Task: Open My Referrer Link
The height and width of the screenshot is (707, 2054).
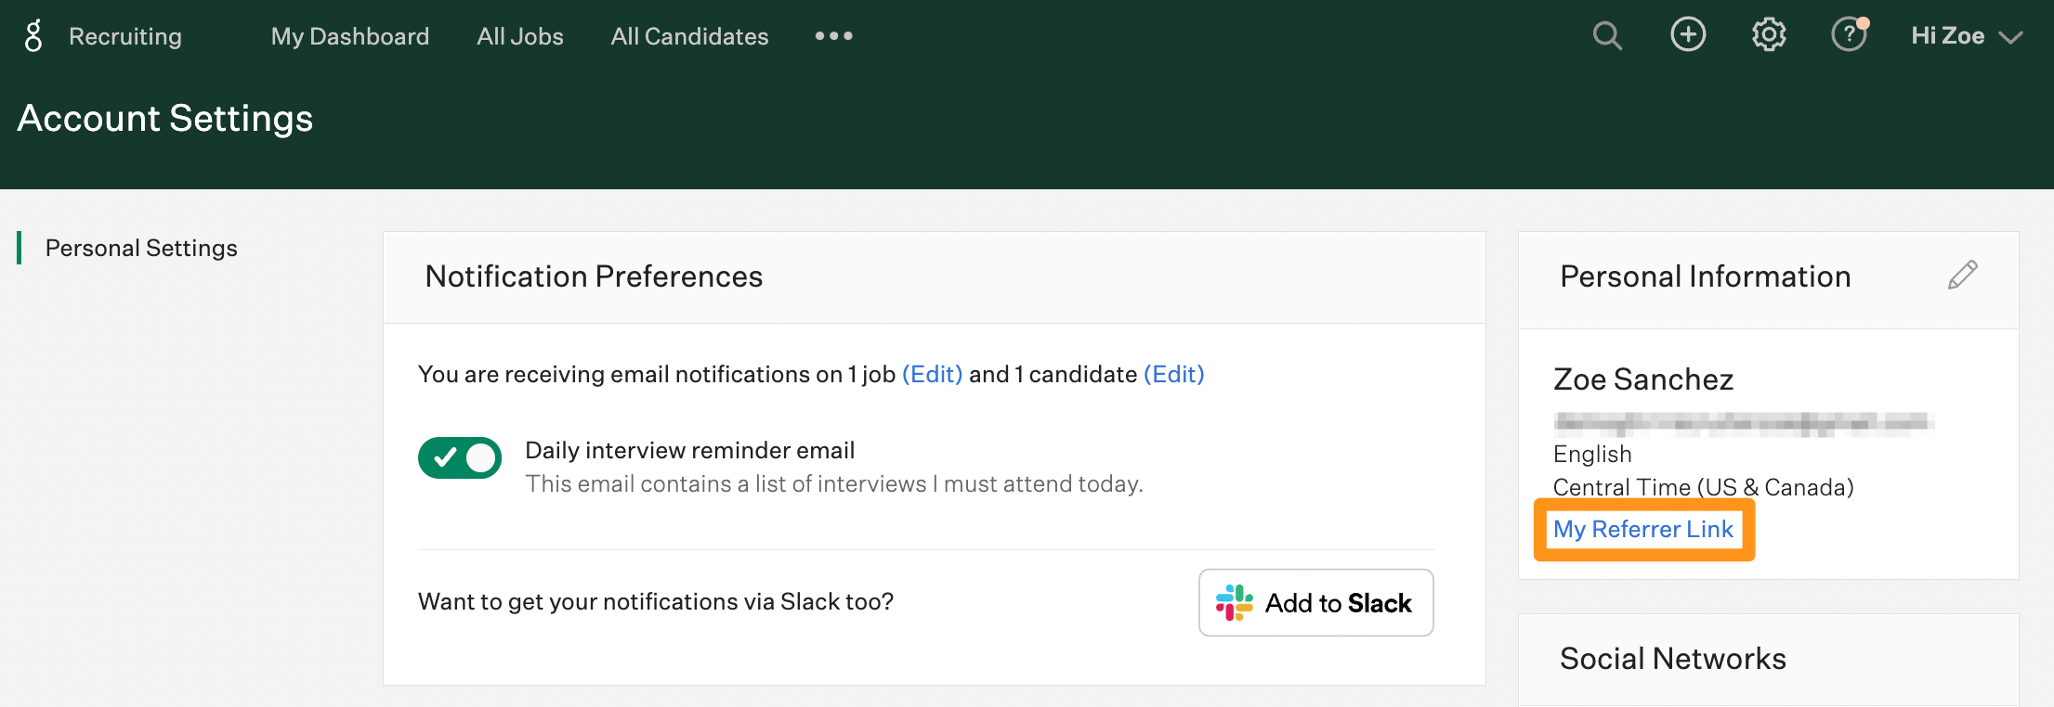Action: (x=1643, y=529)
